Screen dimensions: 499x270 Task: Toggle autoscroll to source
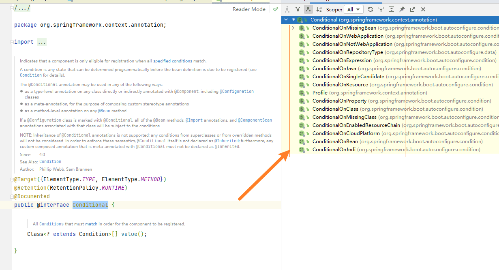pos(381,9)
